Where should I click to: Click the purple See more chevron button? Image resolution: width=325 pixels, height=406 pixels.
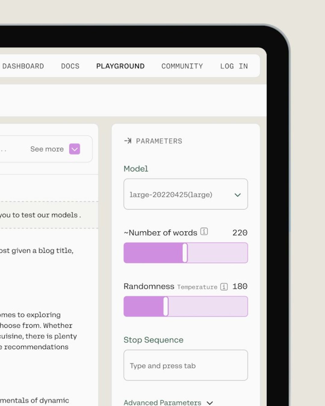click(75, 149)
